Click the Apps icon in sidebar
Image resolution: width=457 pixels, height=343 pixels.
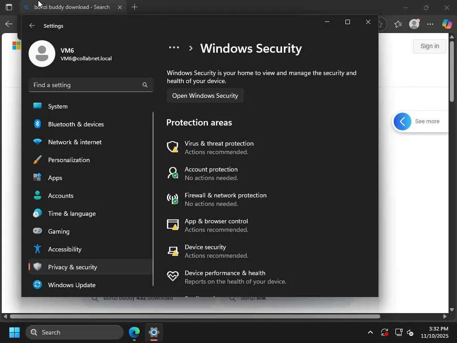tap(37, 177)
